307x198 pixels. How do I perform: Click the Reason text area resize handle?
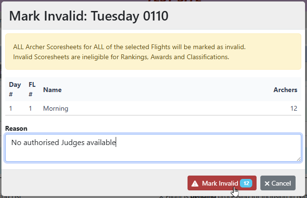point(298,159)
